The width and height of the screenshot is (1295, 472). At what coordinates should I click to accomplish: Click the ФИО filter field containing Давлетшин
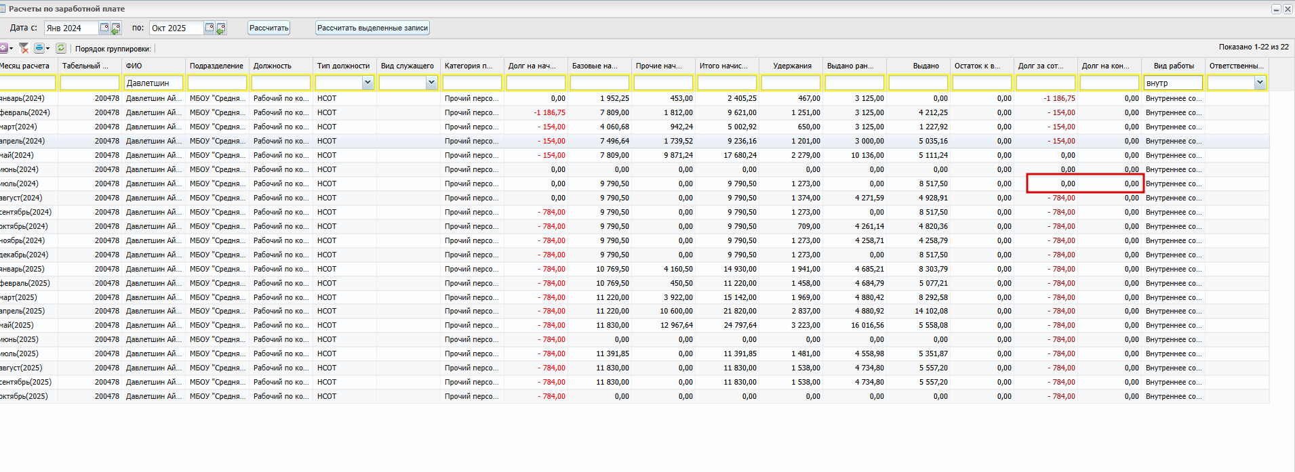tap(154, 83)
